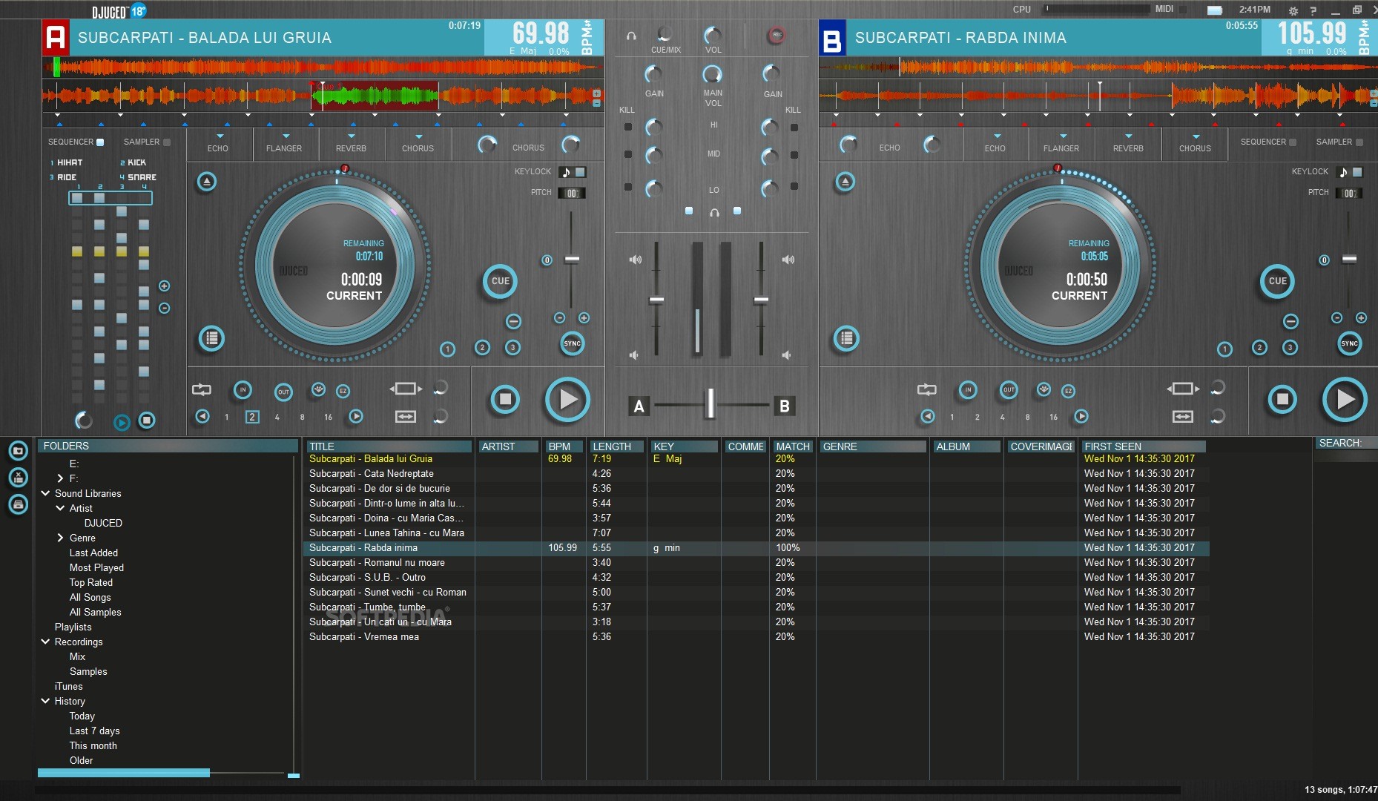The image size is (1378, 801).
Task: Open deck A ECHO effect dropdown
Action: click(220, 136)
